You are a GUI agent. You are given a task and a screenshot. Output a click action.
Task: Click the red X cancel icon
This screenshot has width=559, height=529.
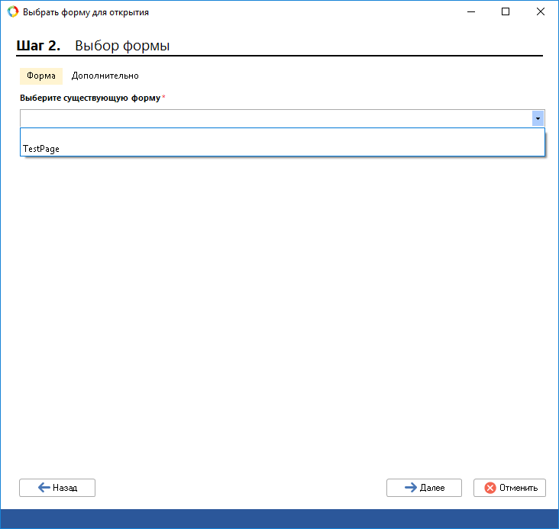point(490,488)
